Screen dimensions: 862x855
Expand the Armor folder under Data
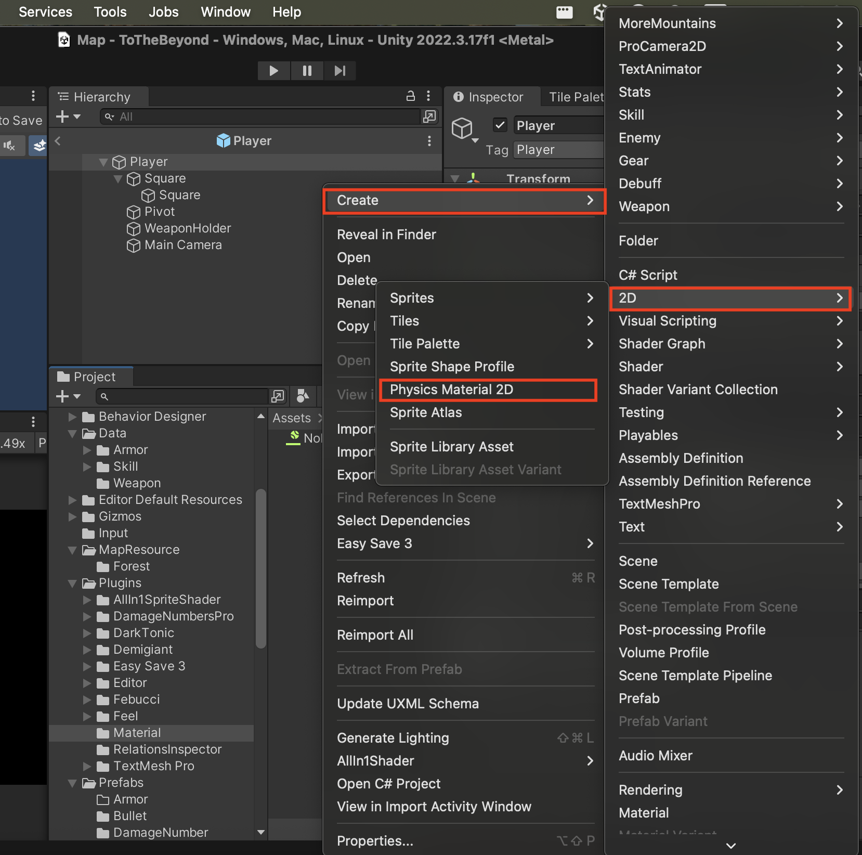(87, 450)
